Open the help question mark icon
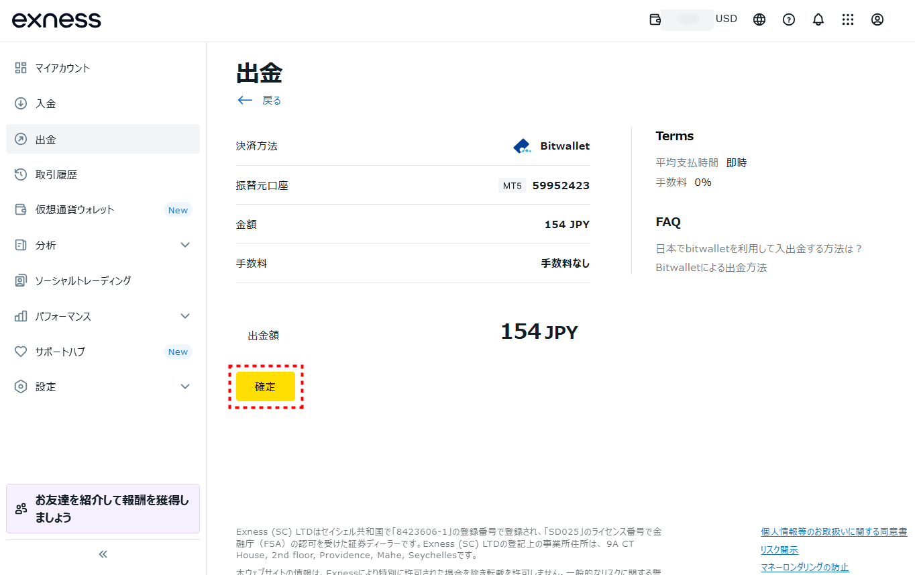915x575 pixels. [x=789, y=19]
